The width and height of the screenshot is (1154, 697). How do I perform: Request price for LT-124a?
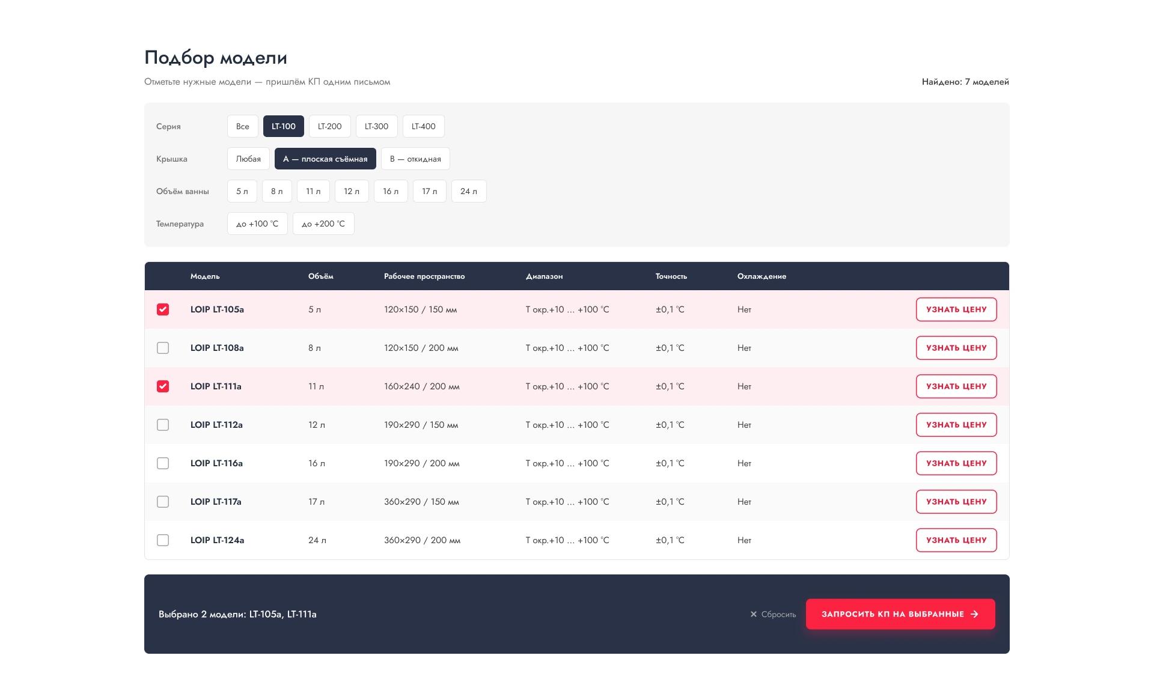[956, 540]
